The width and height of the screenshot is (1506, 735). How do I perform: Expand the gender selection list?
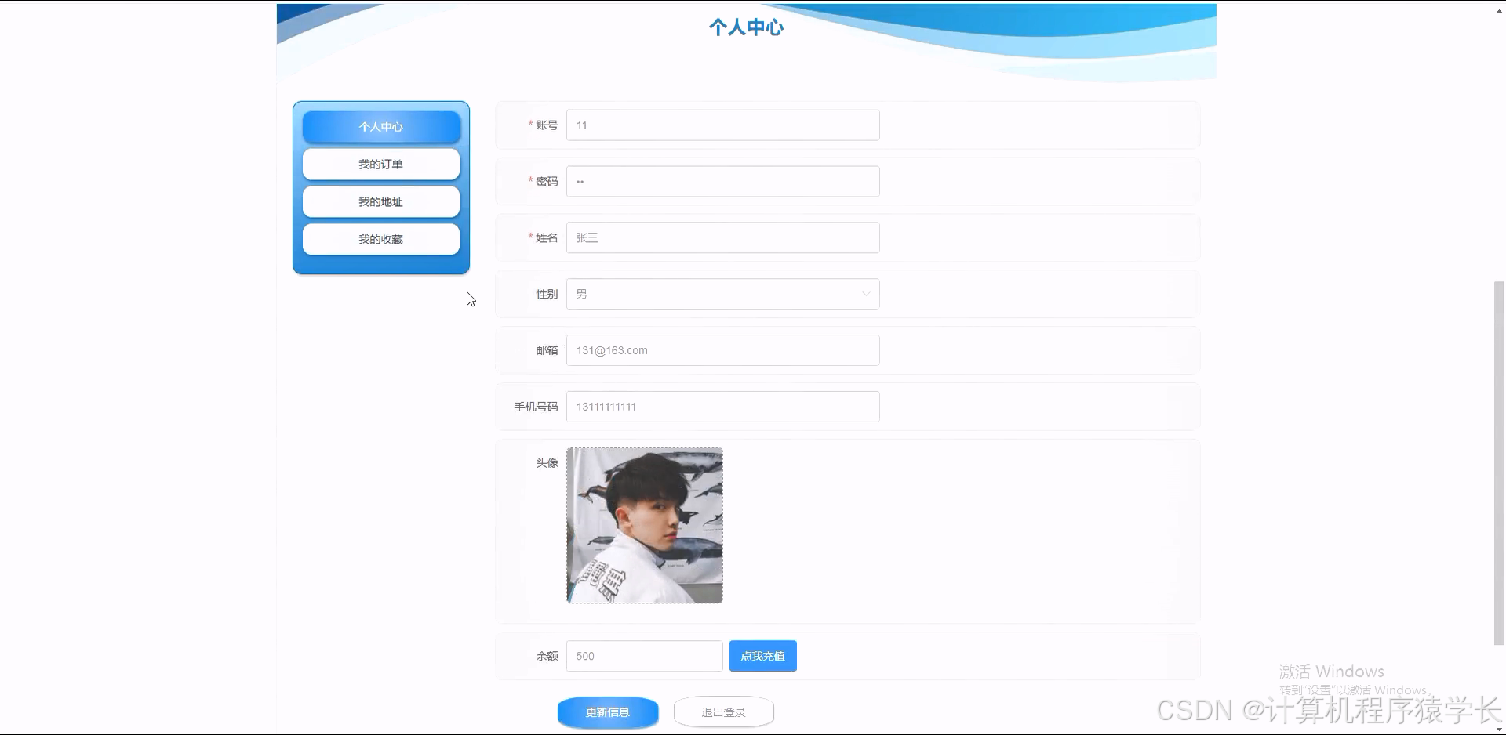pos(722,293)
